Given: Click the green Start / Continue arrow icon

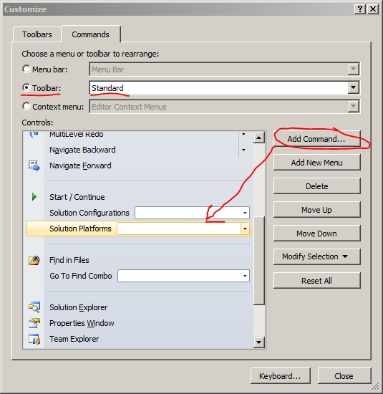Looking at the screenshot, I should click(34, 197).
